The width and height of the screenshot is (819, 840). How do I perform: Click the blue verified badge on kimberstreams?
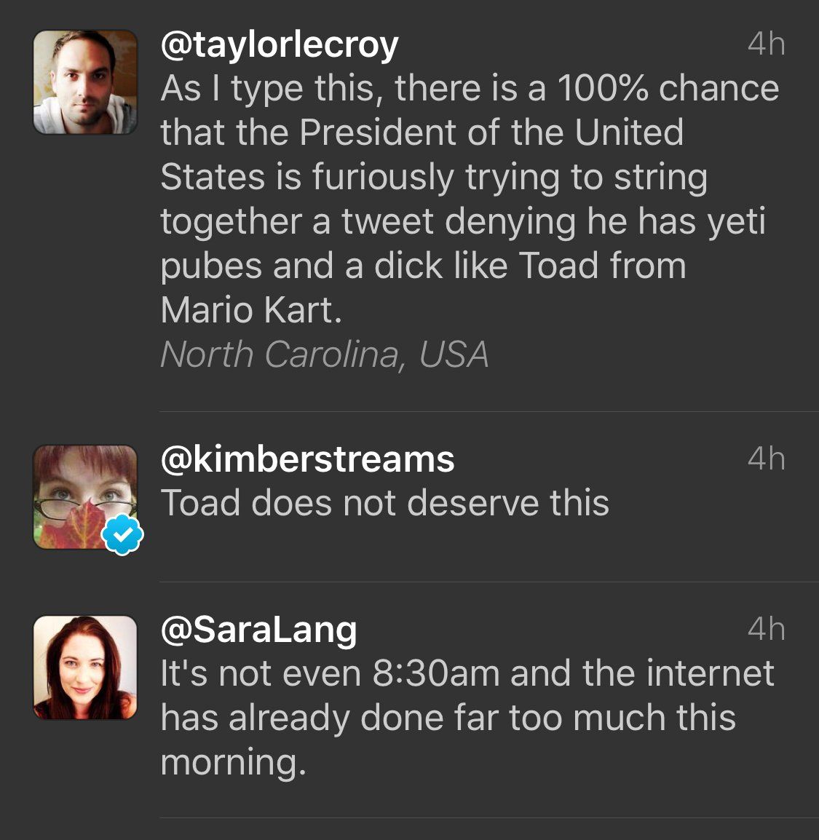123,535
